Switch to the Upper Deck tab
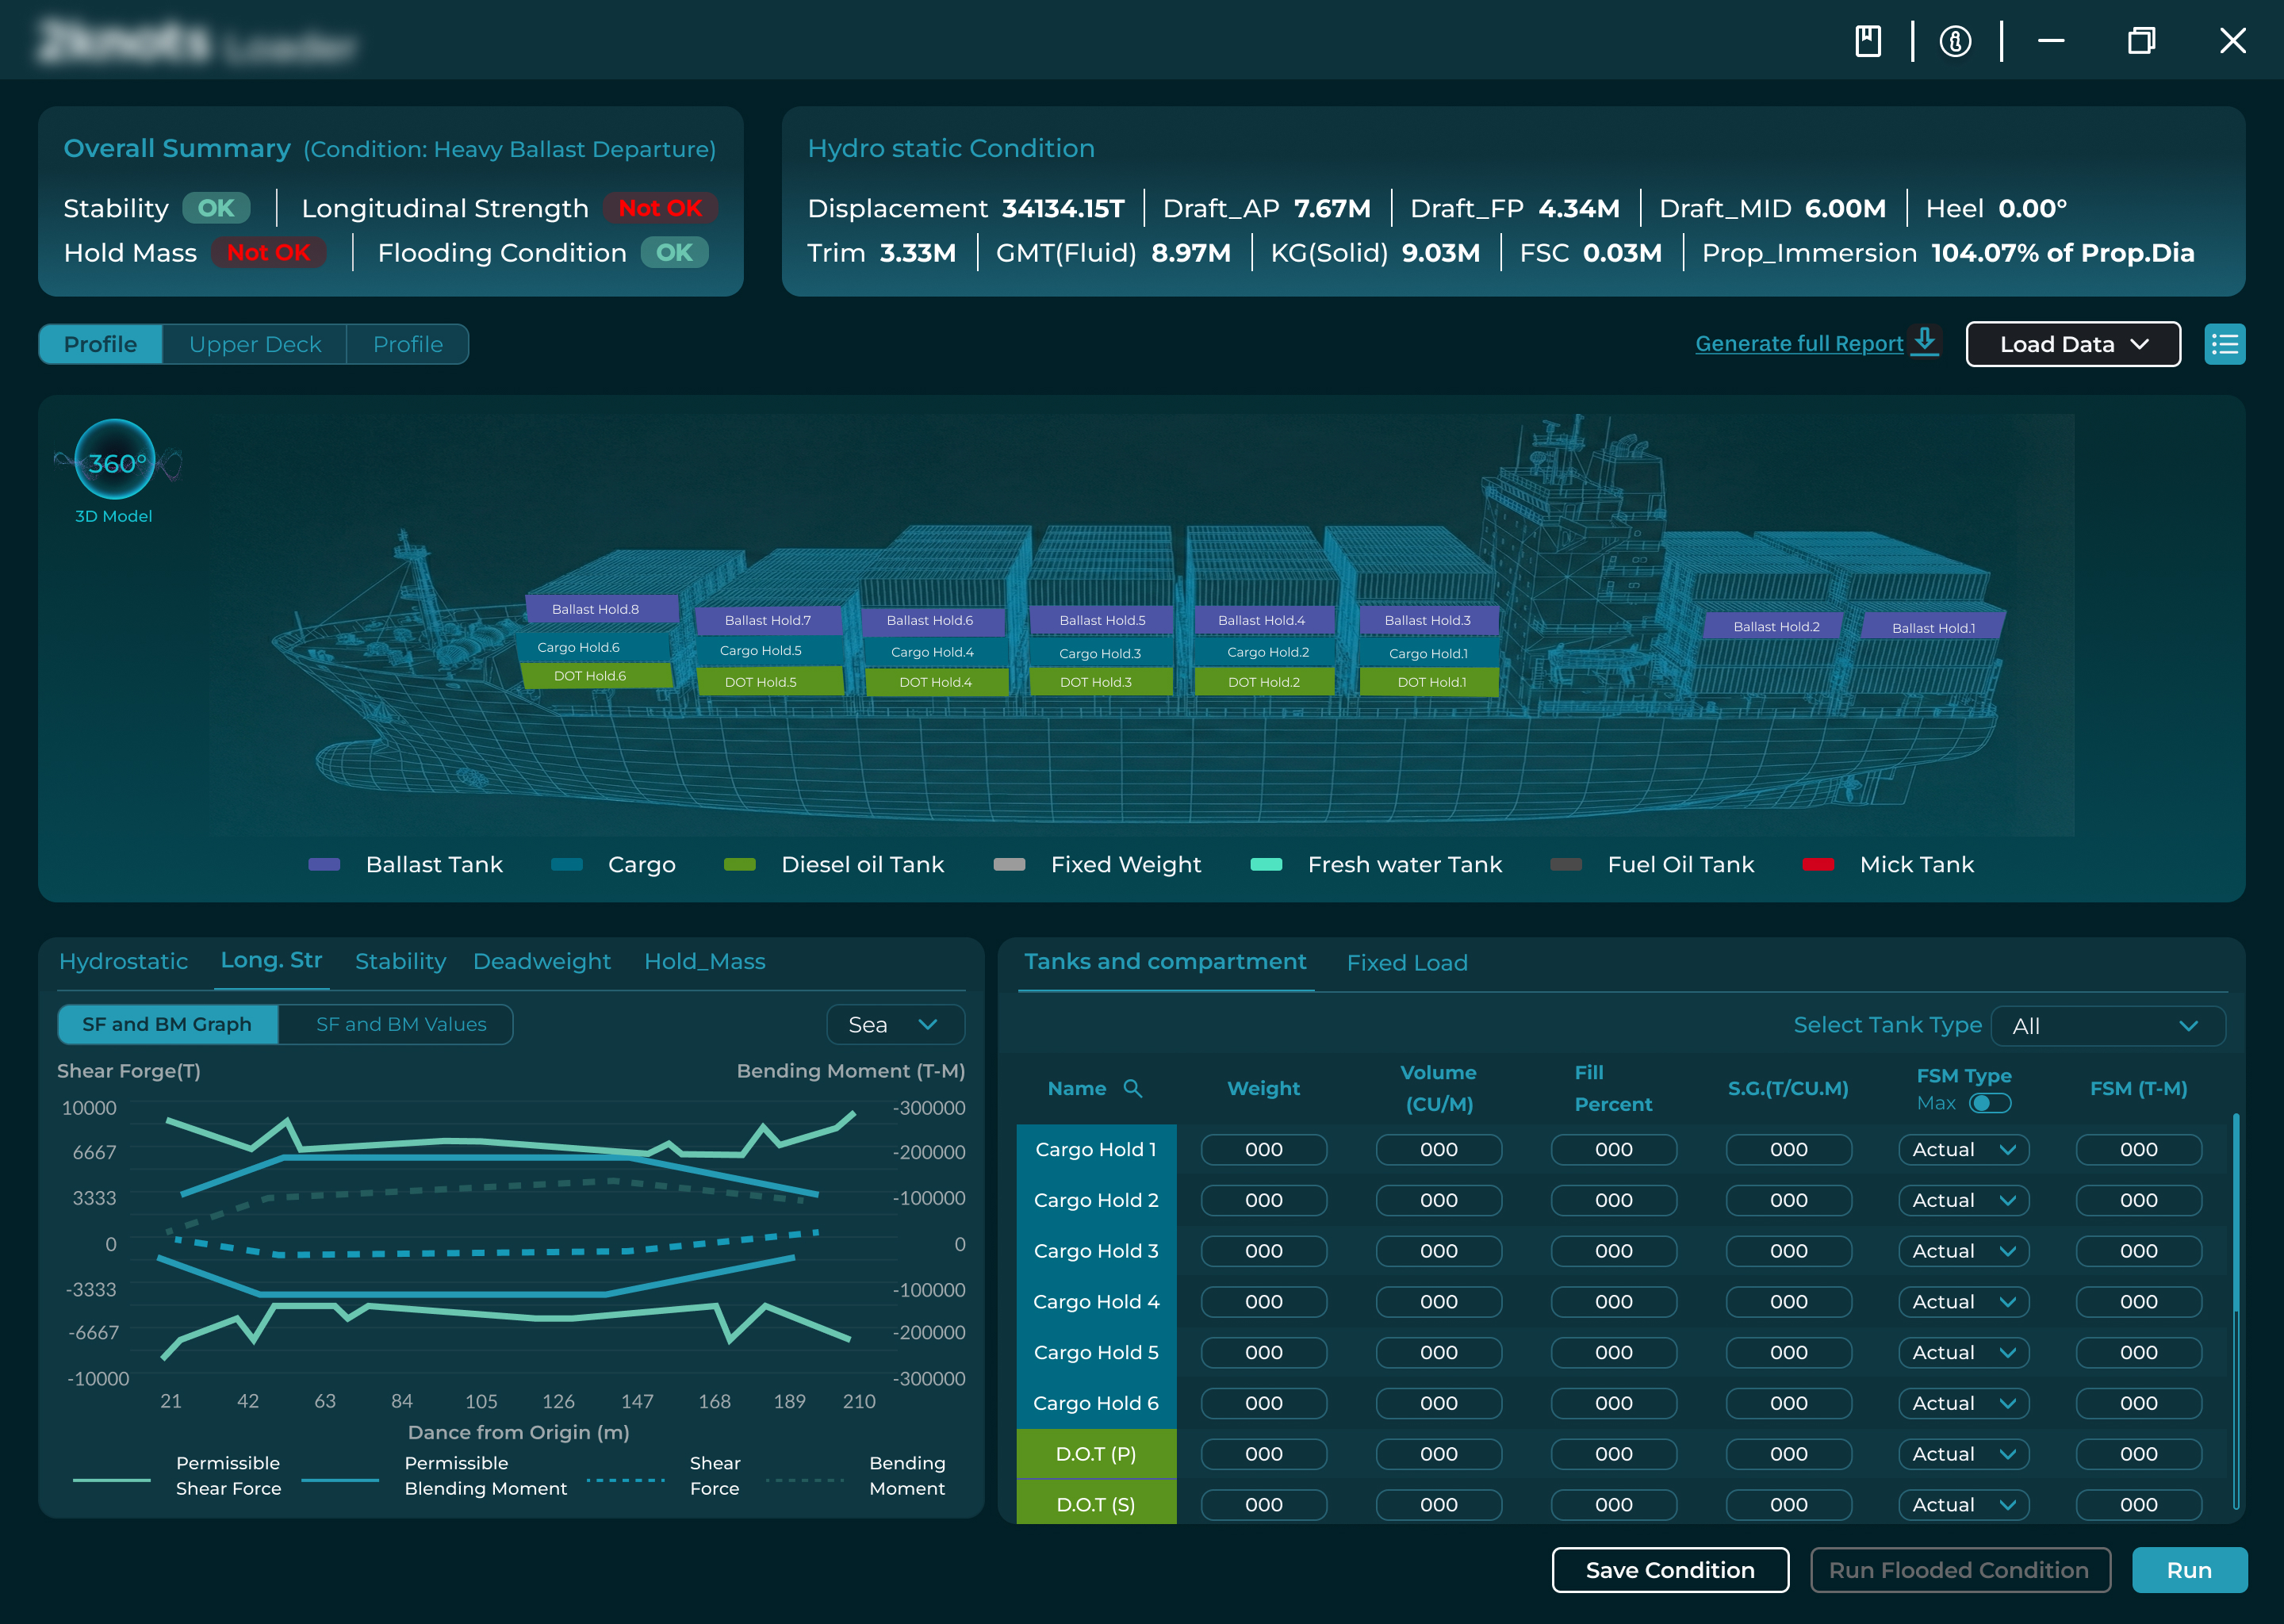2284x1624 pixels. point(255,344)
